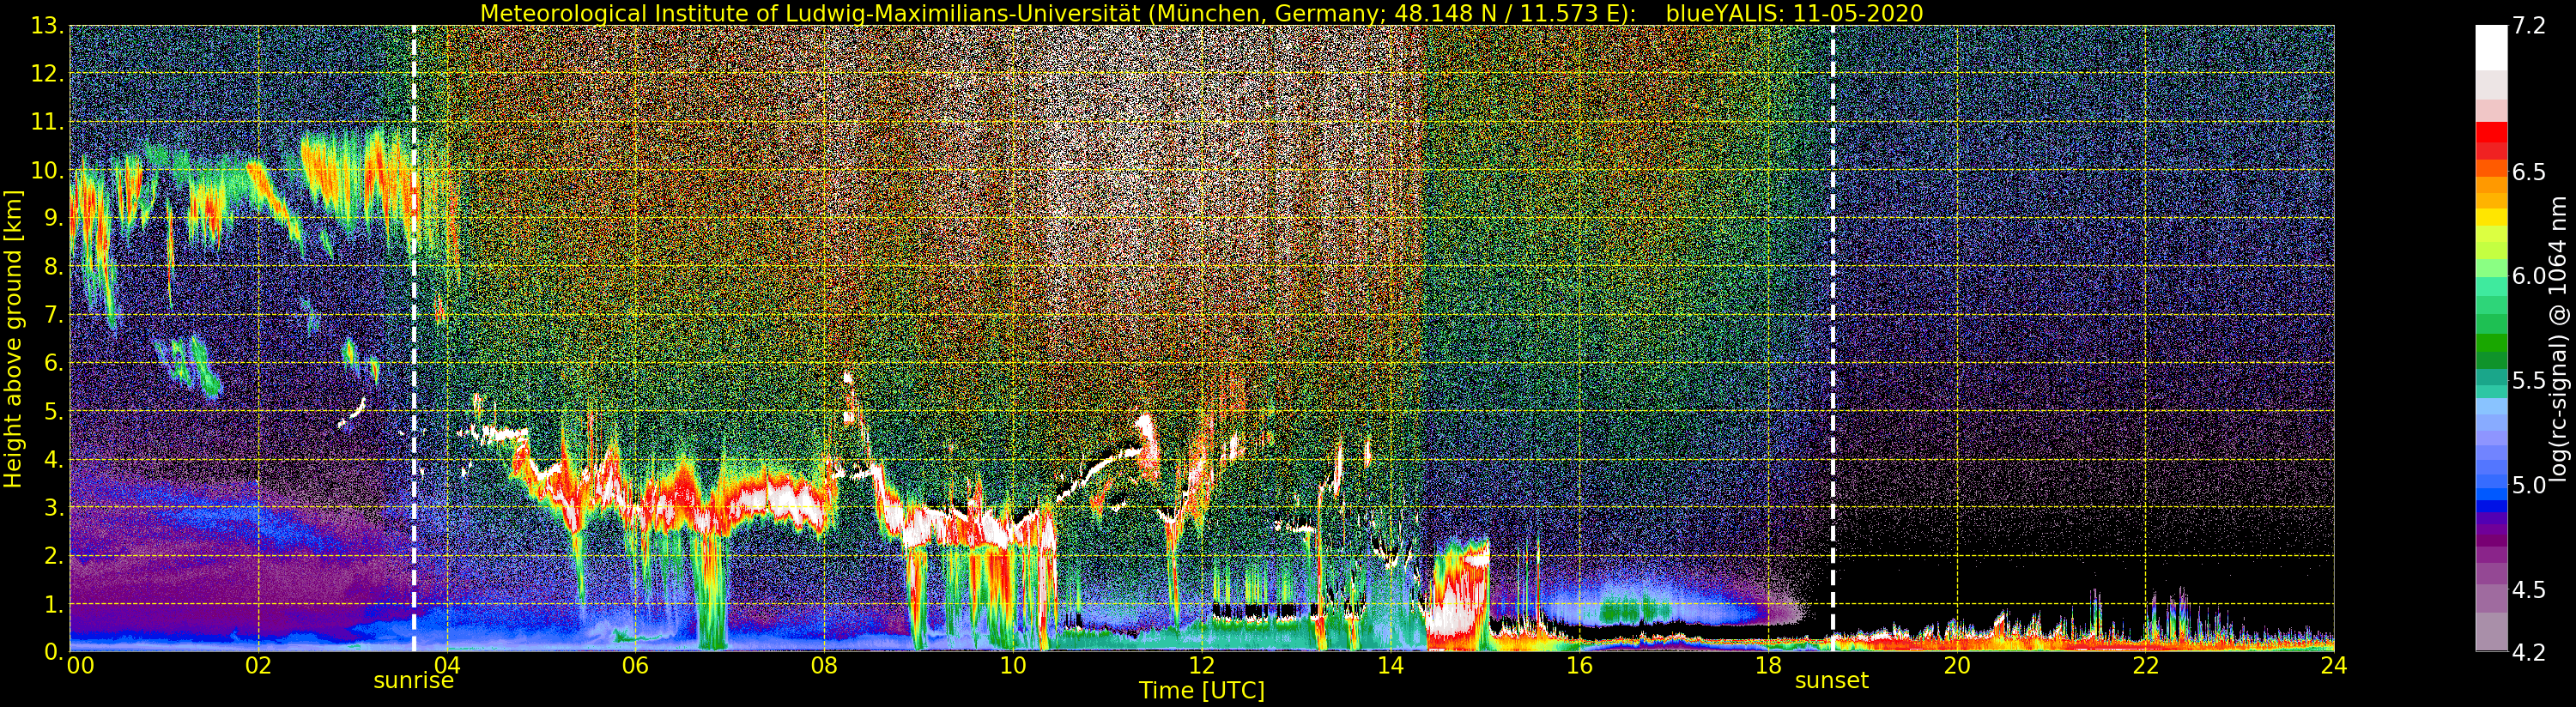Click the "12" hour tick on the time axis
This screenshot has height=707, width=2576.
[1201, 665]
